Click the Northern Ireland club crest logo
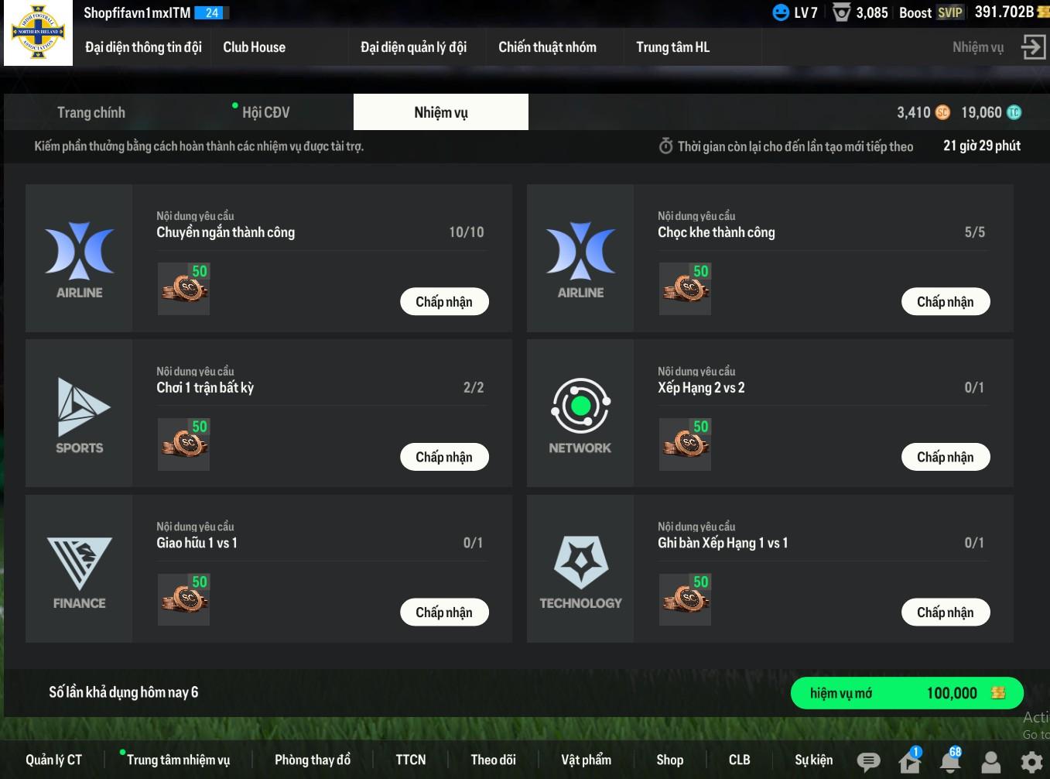 point(38,33)
